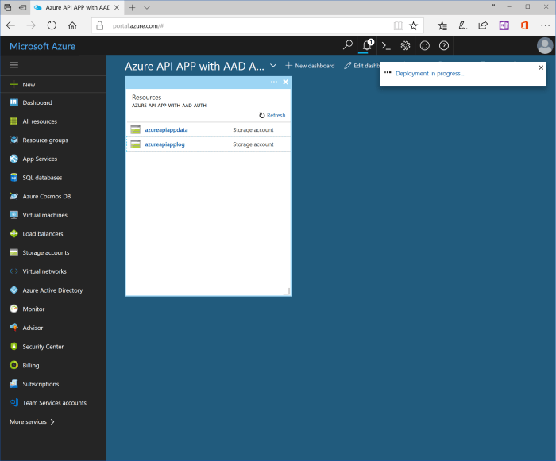The width and height of the screenshot is (556, 461).
Task: Click Set these tabs aside icon
Action: (x=22, y=7)
